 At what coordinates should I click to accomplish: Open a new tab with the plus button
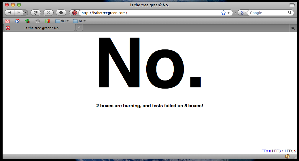pos(80,28)
